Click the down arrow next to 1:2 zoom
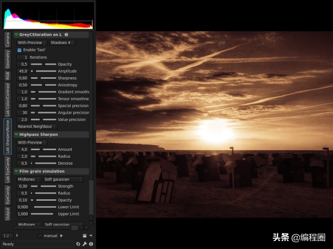Viewport: 333px width, 249px height. (x=17, y=235)
